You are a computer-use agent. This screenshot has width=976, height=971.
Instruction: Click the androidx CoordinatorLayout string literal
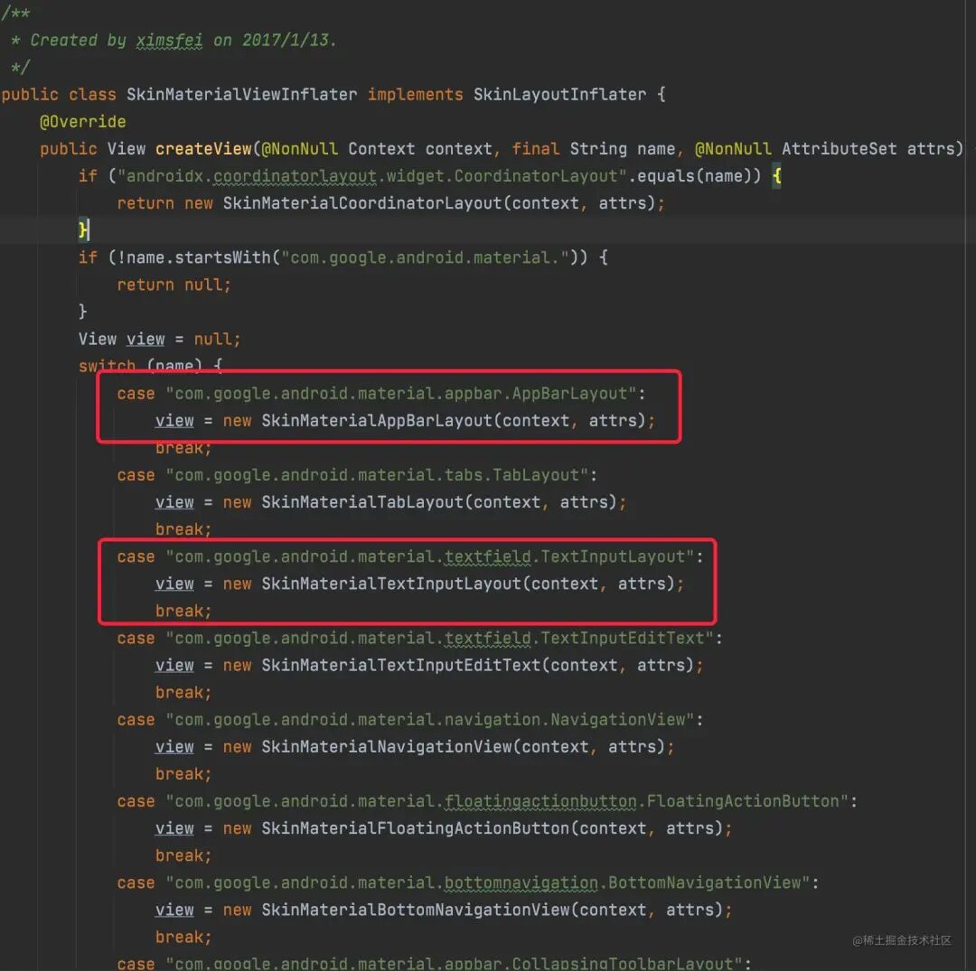[x=371, y=176]
